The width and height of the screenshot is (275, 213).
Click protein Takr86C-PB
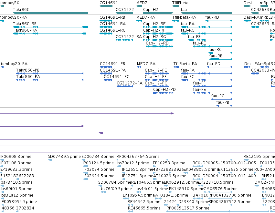50,73
